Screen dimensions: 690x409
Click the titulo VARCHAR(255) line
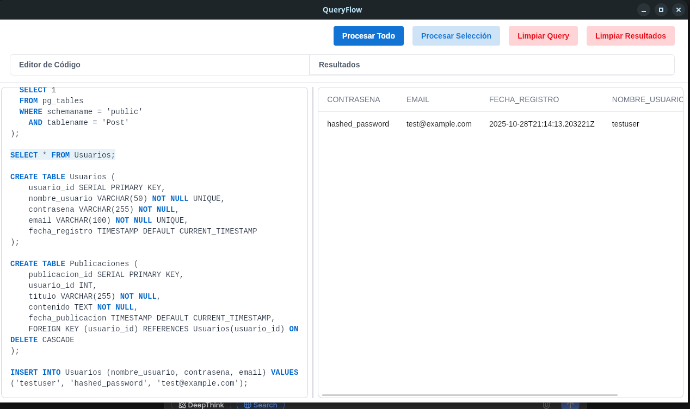95,297
